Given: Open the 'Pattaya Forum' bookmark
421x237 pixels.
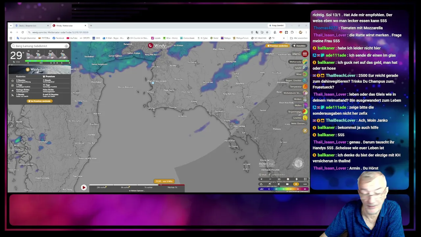Looking at the screenshot, I should tap(241, 38).
